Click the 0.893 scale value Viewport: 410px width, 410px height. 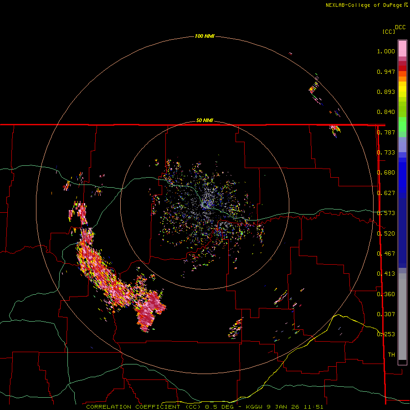pyautogui.click(x=386, y=92)
